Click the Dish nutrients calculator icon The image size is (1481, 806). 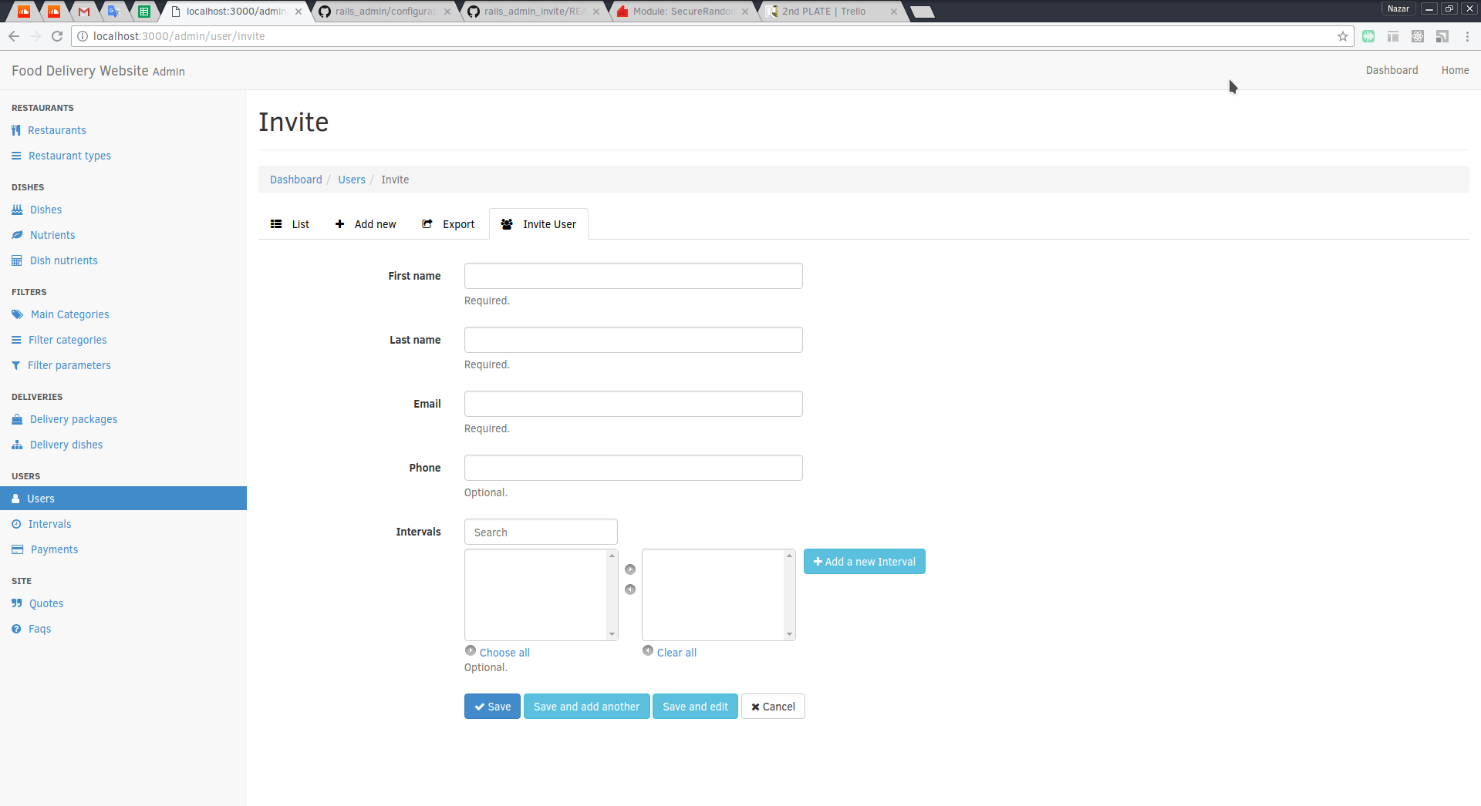17,260
